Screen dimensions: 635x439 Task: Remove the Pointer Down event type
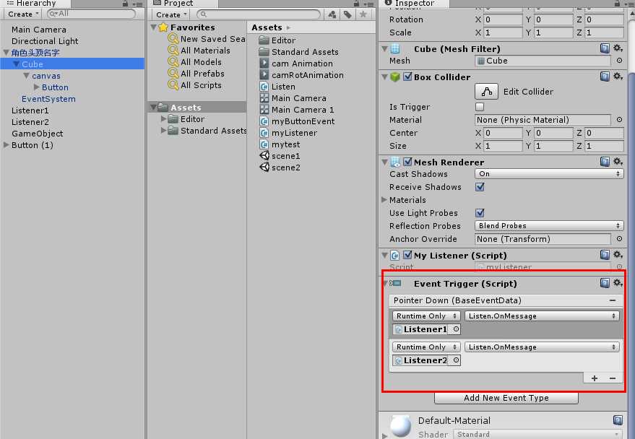(613, 300)
